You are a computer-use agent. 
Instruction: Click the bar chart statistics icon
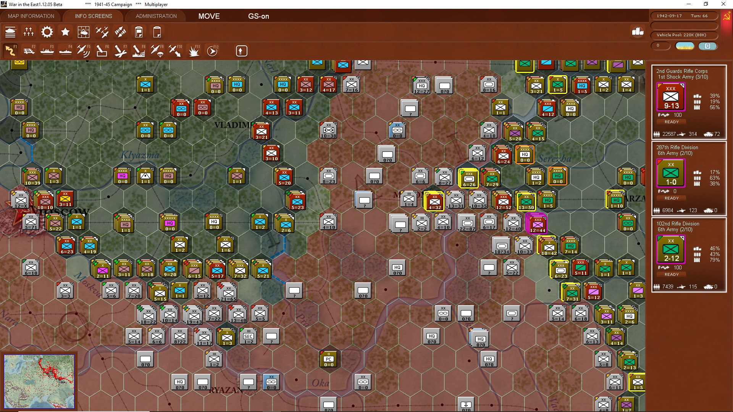click(x=638, y=32)
